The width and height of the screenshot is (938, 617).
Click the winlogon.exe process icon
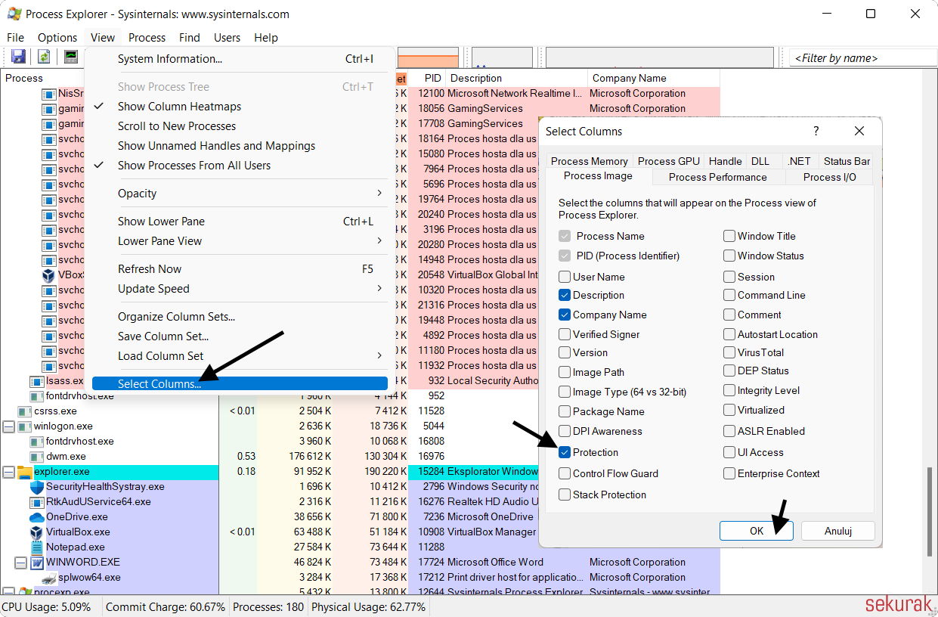point(24,426)
